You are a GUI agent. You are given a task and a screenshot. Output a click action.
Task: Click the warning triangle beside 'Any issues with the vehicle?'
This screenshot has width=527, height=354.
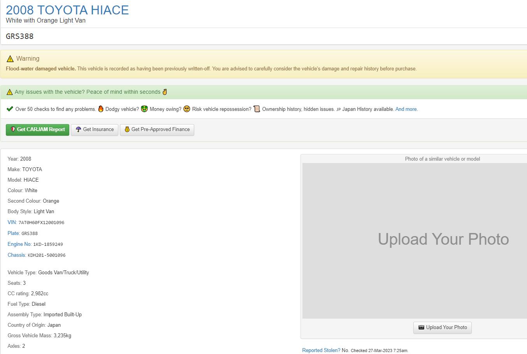[x=10, y=92]
